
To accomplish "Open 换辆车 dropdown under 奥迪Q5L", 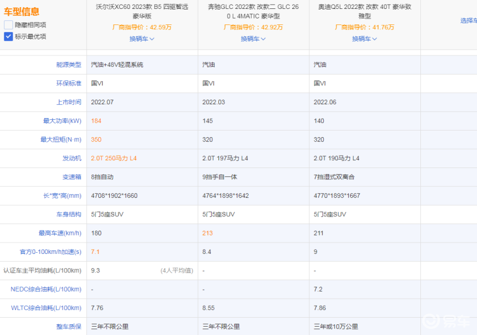I will tap(364, 39).
